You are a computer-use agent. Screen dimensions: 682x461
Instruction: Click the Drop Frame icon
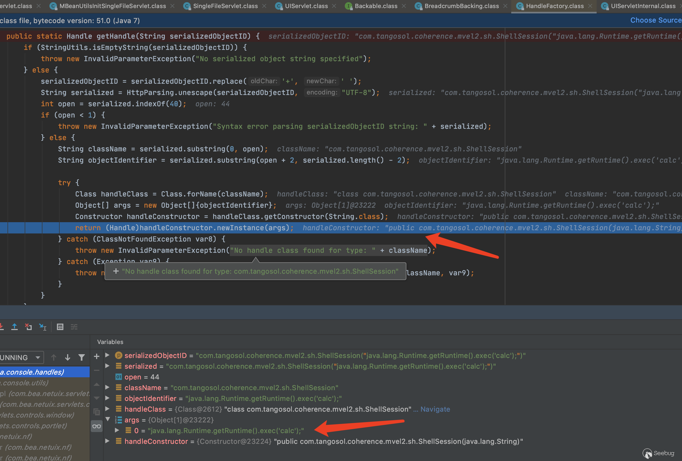pos(28,327)
